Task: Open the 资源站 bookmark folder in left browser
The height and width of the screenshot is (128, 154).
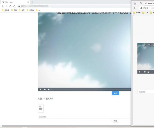Action: (30, 10)
